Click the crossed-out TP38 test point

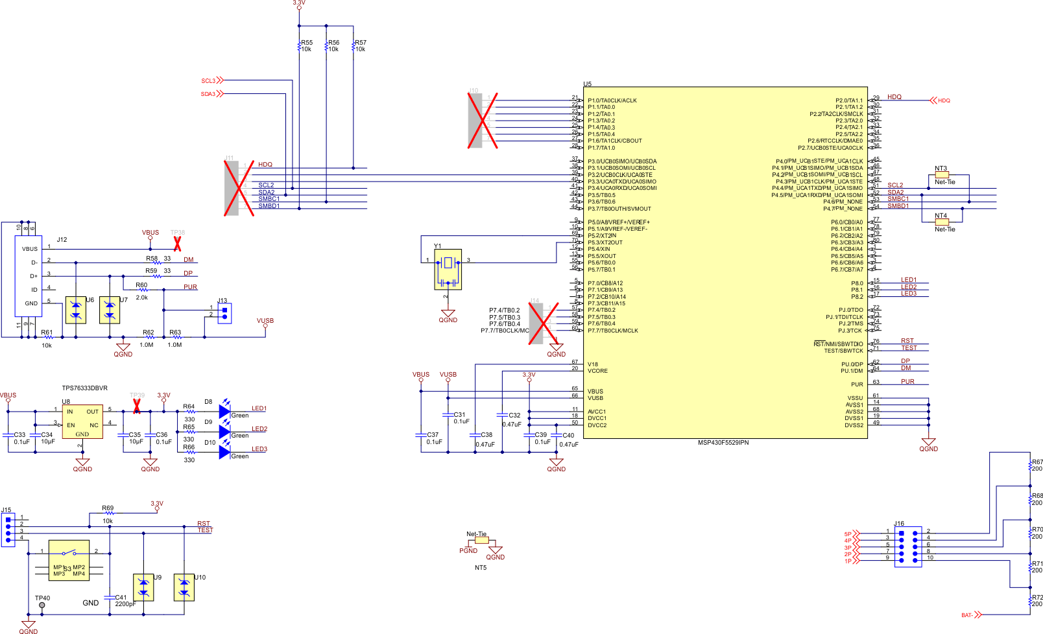[x=178, y=244]
